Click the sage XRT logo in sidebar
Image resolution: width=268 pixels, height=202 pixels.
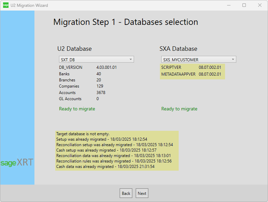(17, 162)
